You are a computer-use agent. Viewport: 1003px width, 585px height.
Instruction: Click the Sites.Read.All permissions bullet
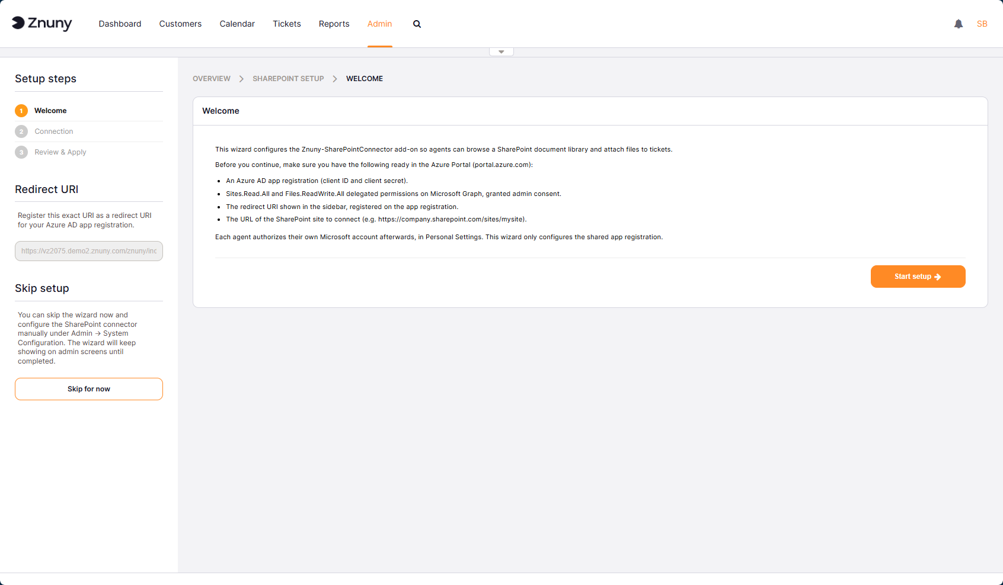click(x=394, y=194)
